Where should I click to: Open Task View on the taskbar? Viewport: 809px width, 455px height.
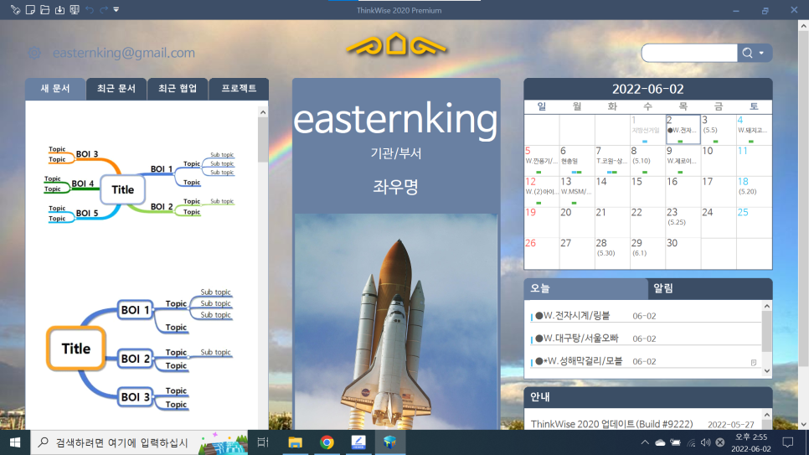263,442
